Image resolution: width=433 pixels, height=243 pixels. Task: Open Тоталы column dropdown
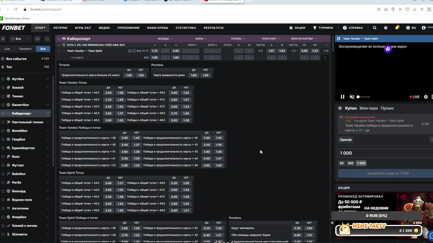(x=237, y=38)
